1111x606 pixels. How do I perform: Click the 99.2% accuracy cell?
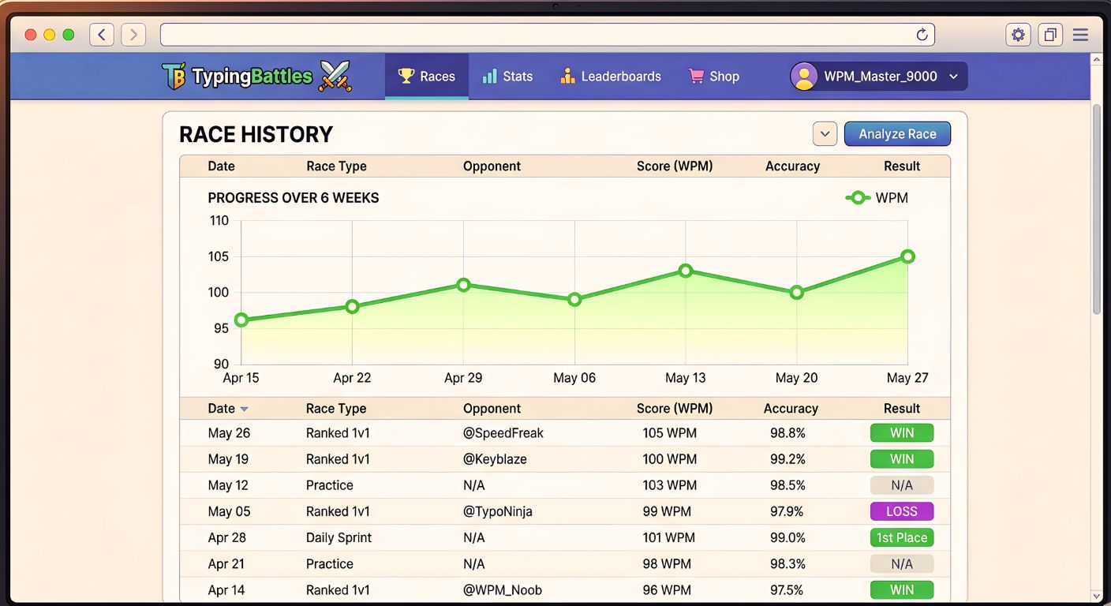coord(787,459)
